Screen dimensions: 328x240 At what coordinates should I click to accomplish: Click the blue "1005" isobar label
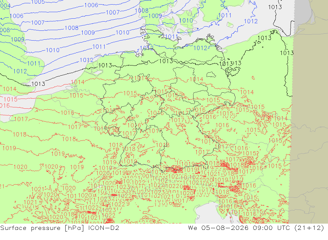coord(38,2)
